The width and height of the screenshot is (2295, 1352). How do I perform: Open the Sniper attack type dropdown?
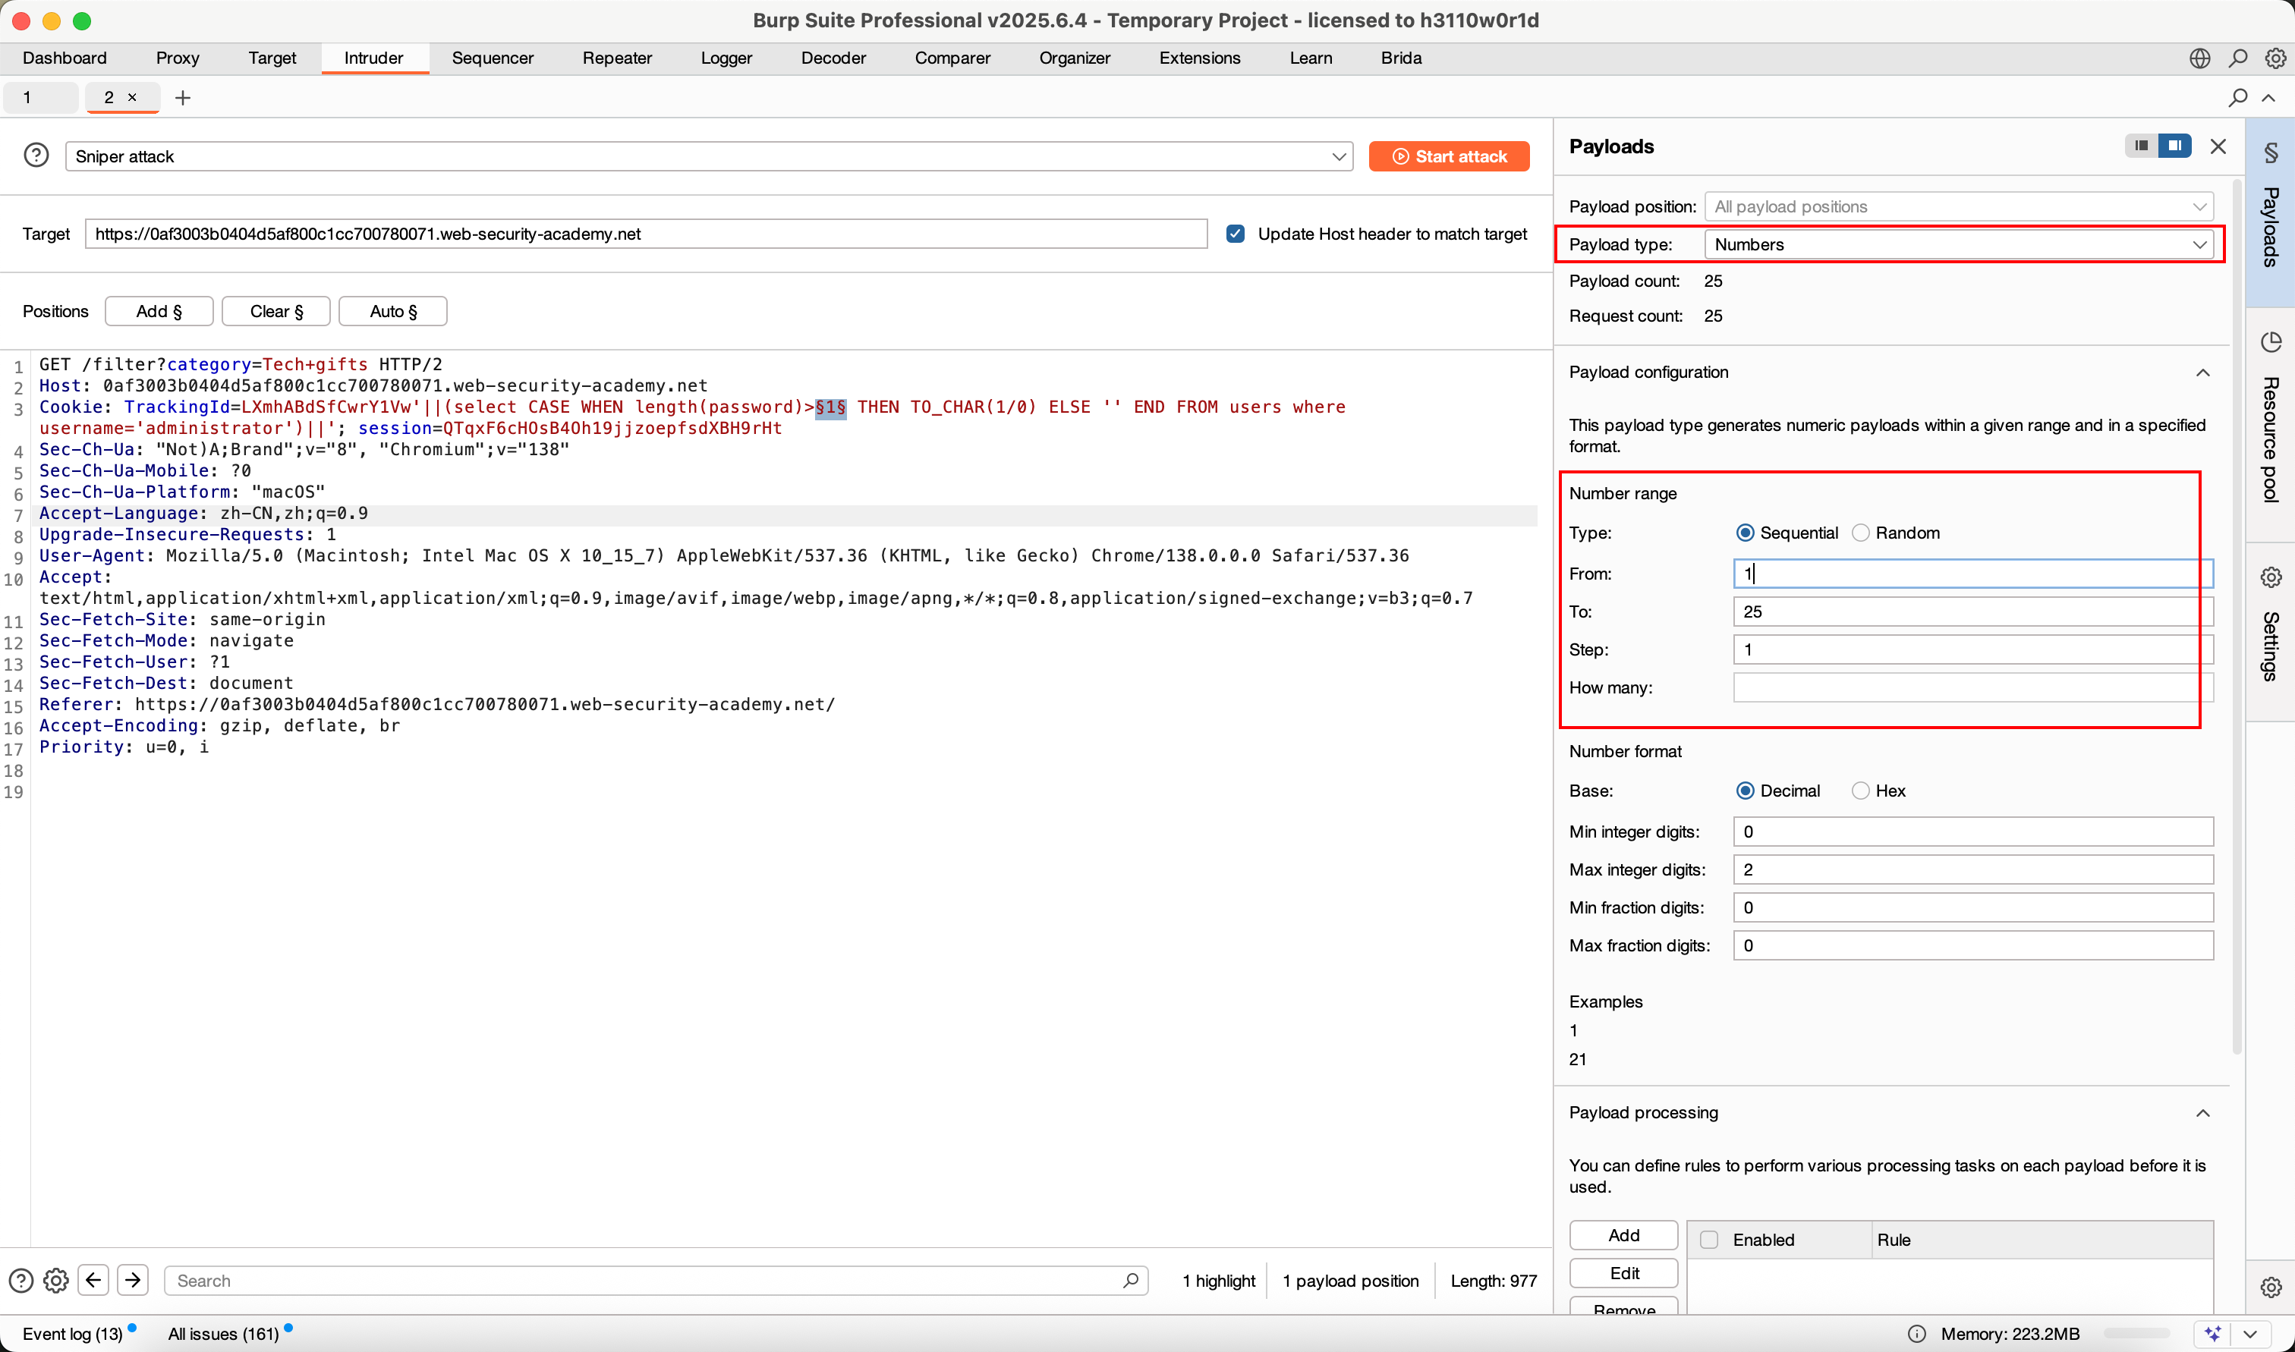click(x=709, y=156)
